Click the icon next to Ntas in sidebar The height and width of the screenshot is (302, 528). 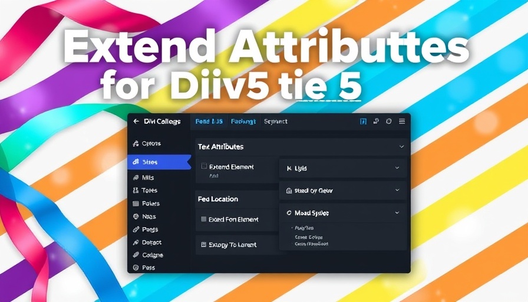[136, 216]
